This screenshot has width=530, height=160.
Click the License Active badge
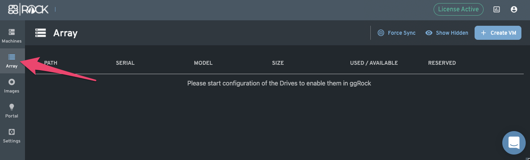point(459,9)
